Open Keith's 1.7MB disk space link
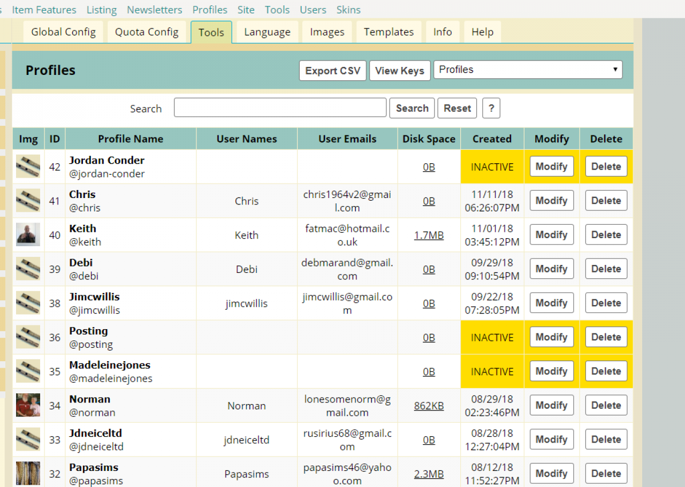Image resolution: width=685 pixels, height=487 pixels. point(429,235)
